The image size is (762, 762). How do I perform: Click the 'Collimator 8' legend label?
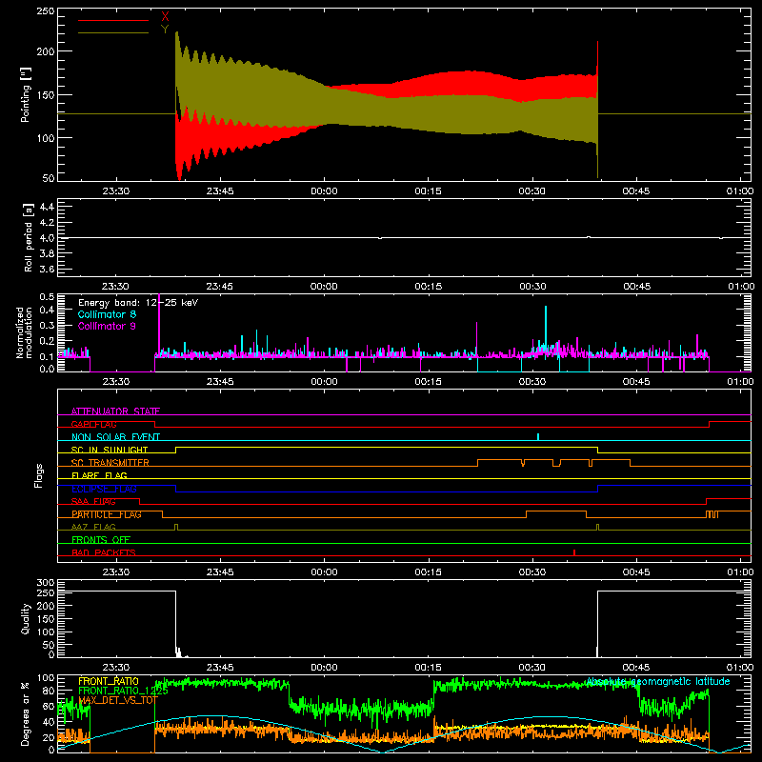coord(107,314)
